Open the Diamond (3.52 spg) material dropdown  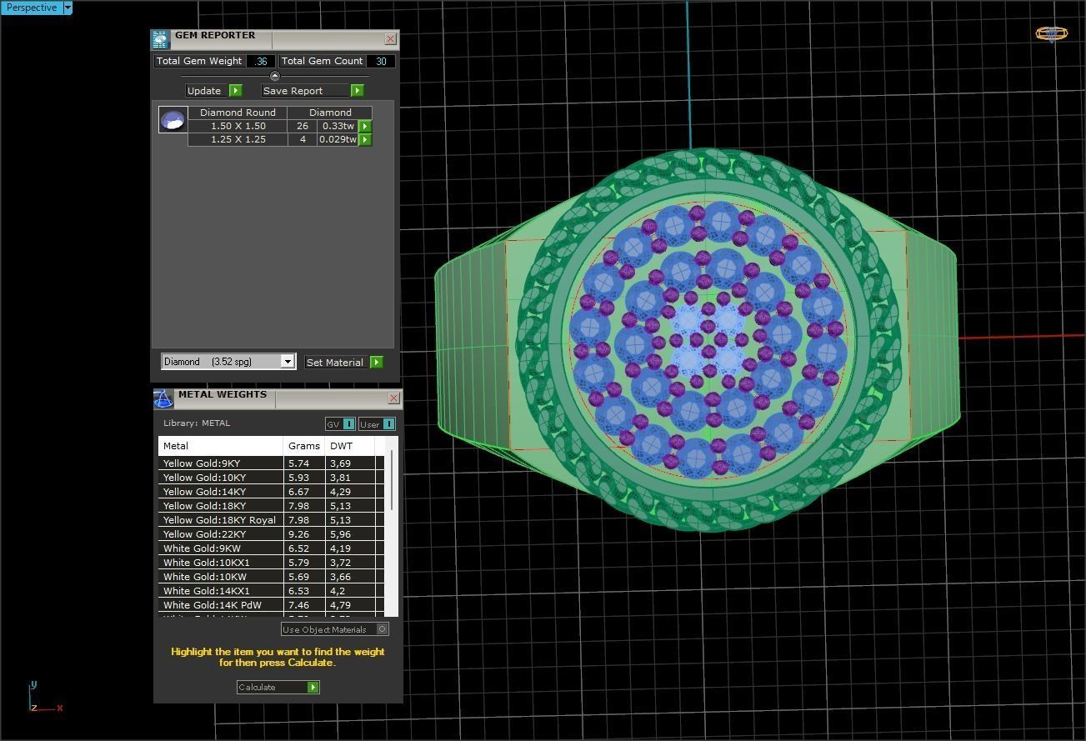(228, 361)
